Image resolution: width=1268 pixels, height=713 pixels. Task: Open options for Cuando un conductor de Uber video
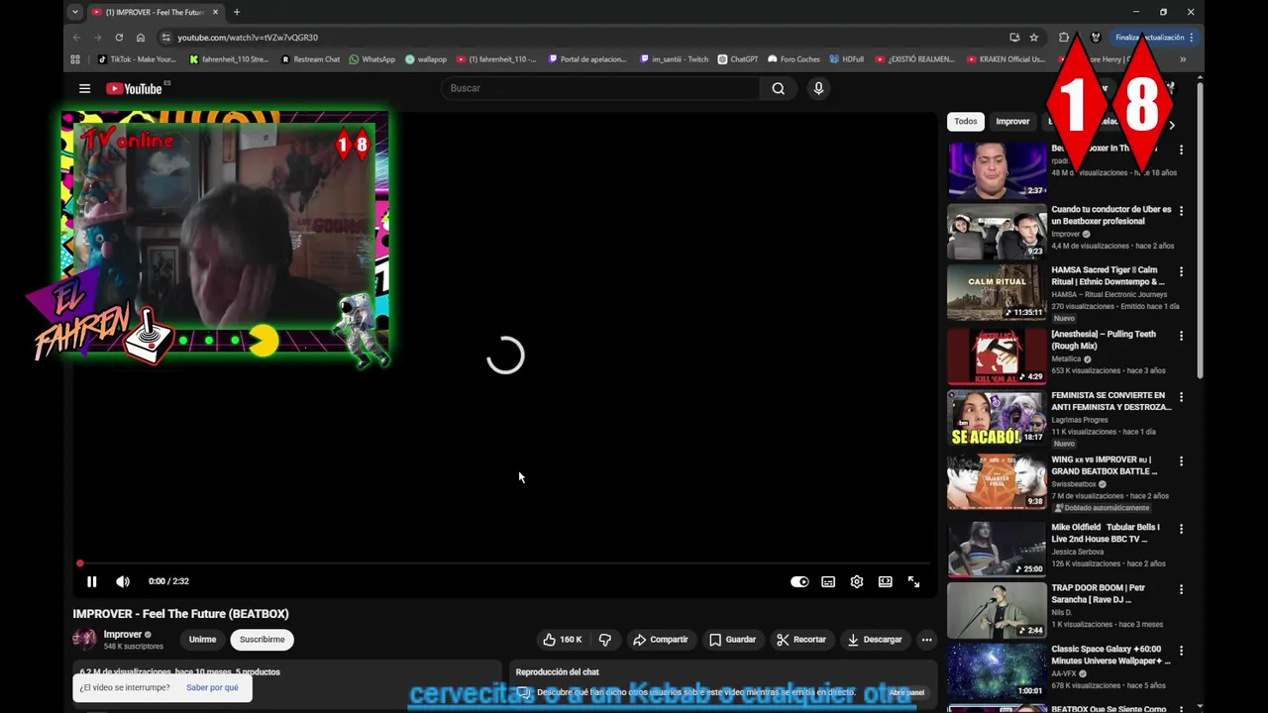point(1181,211)
